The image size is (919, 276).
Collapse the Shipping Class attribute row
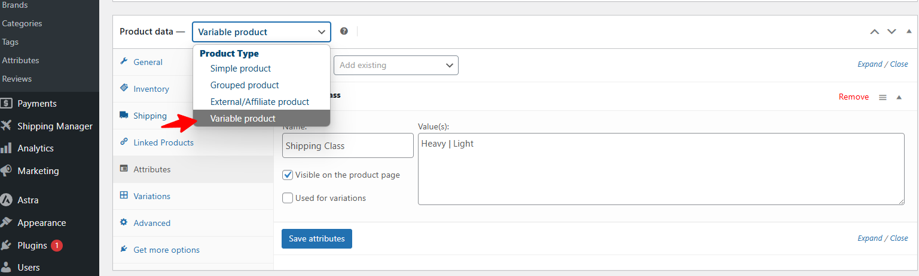coord(899,97)
